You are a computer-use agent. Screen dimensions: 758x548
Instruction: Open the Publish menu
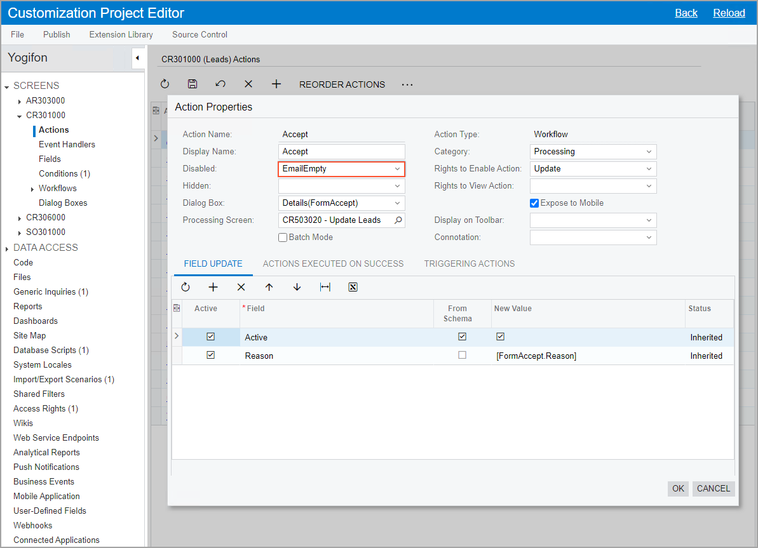(57, 34)
